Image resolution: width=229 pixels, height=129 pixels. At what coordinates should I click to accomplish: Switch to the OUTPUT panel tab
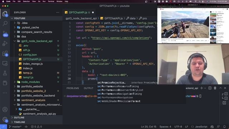pyautogui.click(x=88, y=88)
